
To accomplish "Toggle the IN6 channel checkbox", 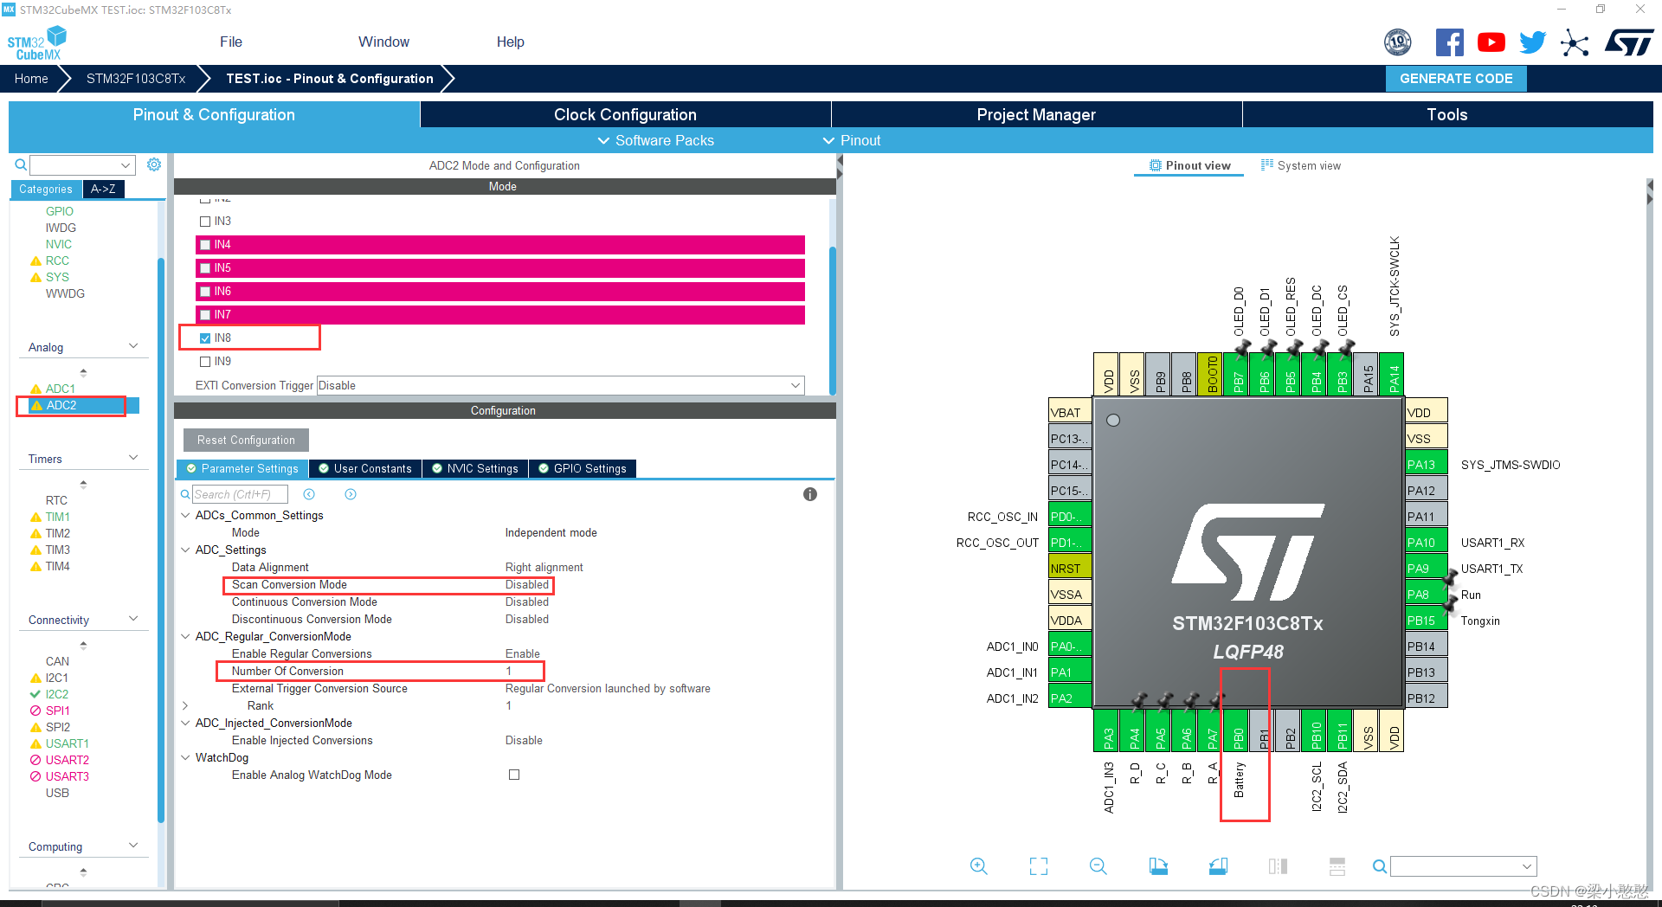I will point(205,292).
